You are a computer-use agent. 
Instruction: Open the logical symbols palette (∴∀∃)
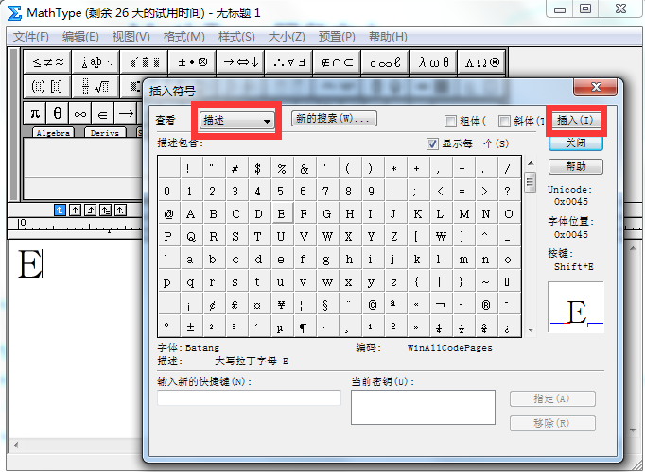click(x=288, y=62)
